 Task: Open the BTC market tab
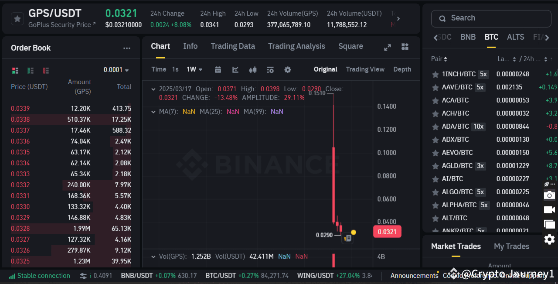click(491, 37)
